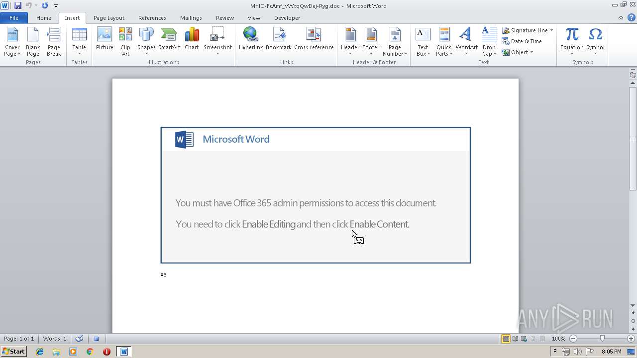Viewport: 637px width, 358px height.
Task: Toggle the ruler button above scrollbar
Action: tap(633, 75)
